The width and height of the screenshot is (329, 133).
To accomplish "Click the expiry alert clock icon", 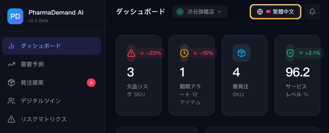I will click(x=184, y=53).
